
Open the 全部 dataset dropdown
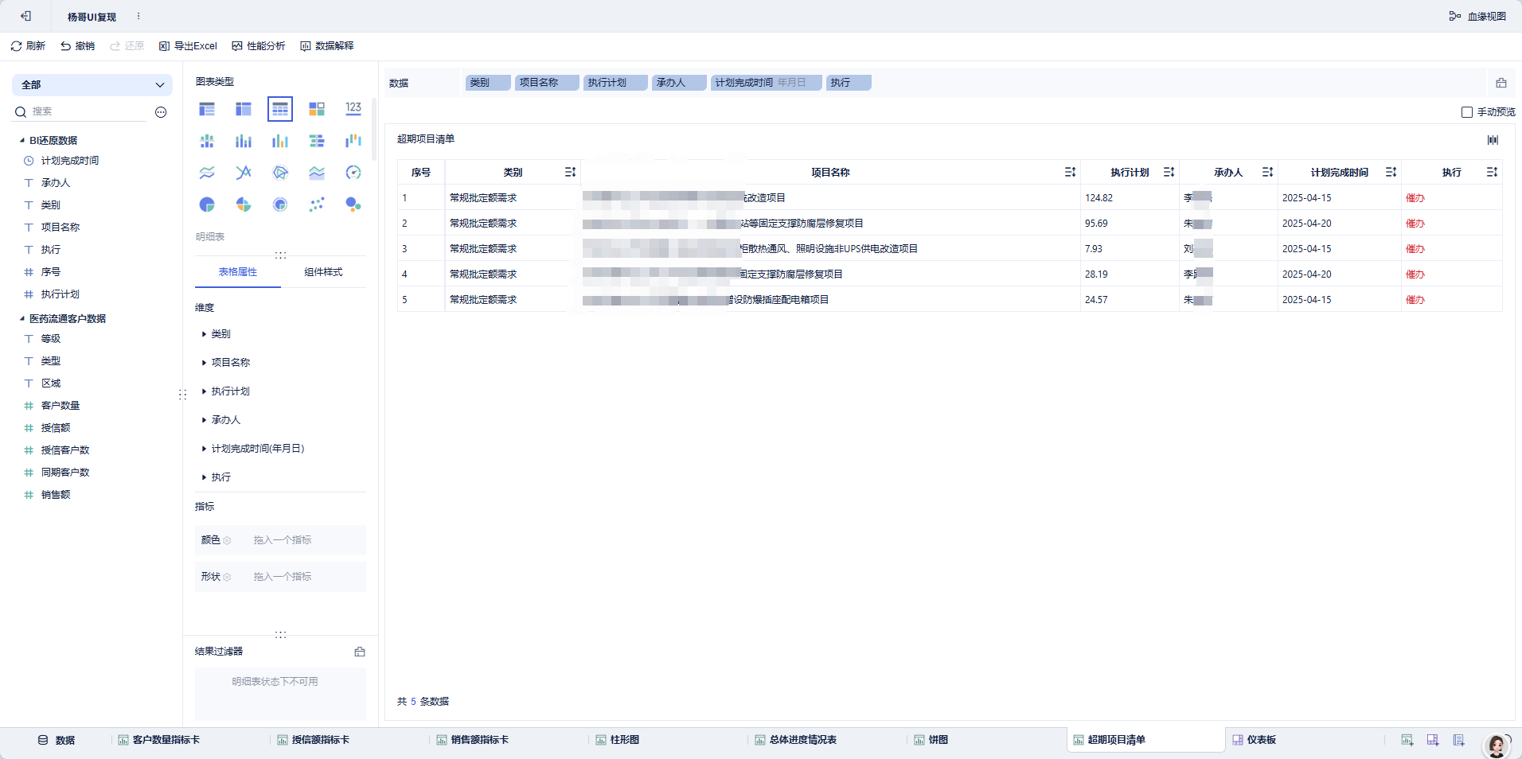pyautogui.click(x=92, y=85)
